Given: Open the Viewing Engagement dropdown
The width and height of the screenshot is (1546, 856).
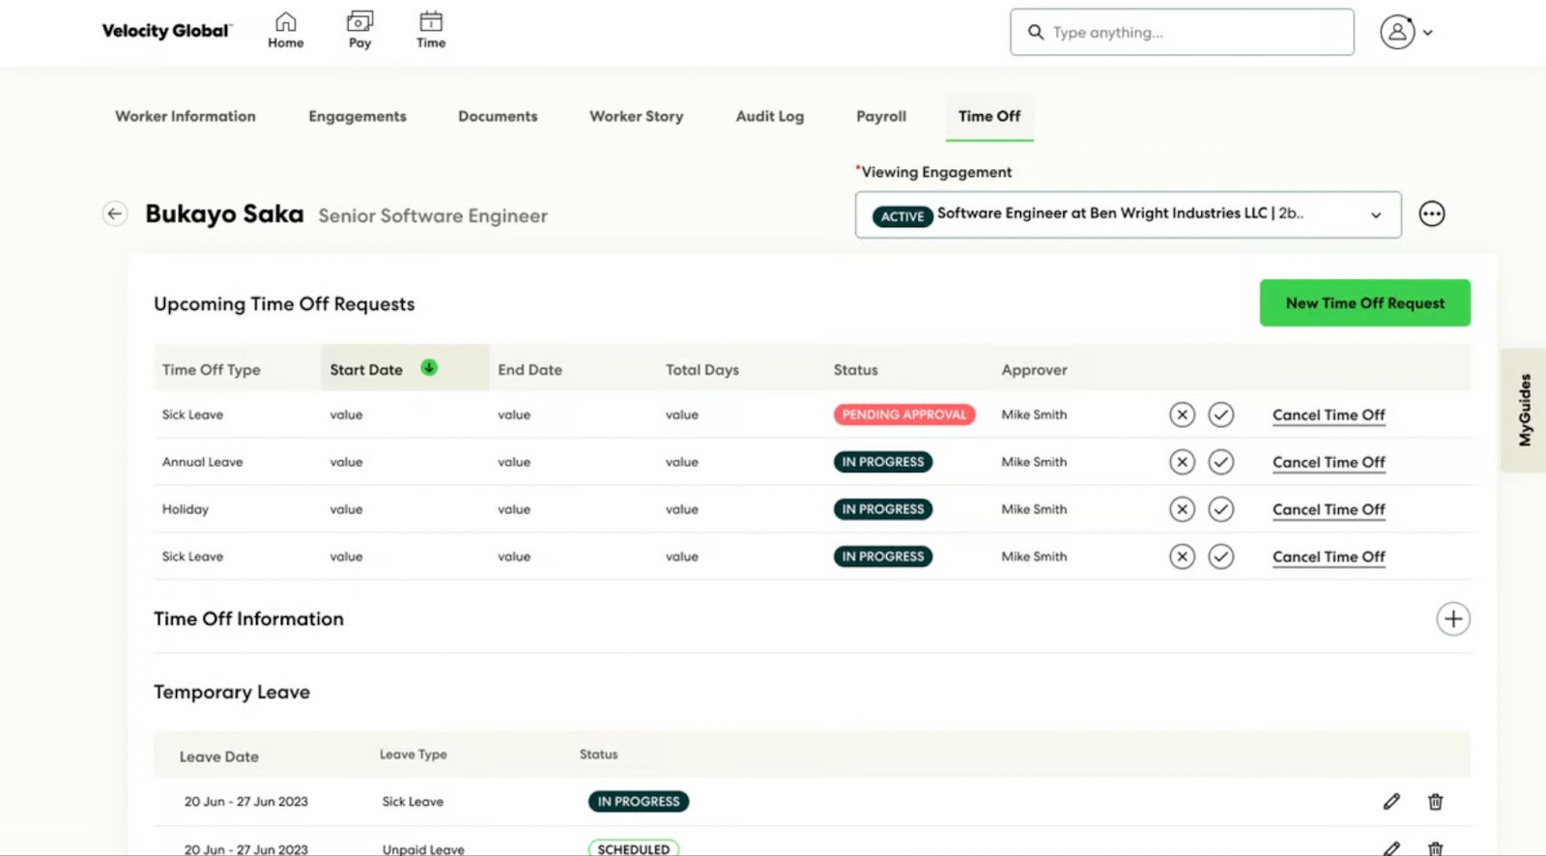Looking at the screenshot, I should [1128, 214].
